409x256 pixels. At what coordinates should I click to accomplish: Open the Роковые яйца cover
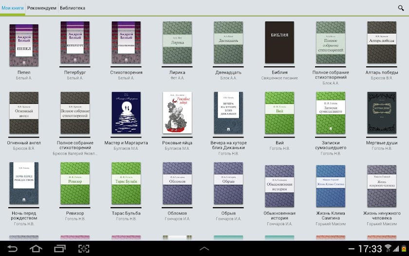(177, 113)
